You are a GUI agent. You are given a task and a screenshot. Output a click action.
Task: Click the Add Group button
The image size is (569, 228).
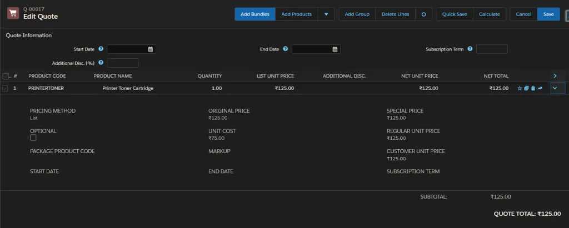tap(357, 14)
